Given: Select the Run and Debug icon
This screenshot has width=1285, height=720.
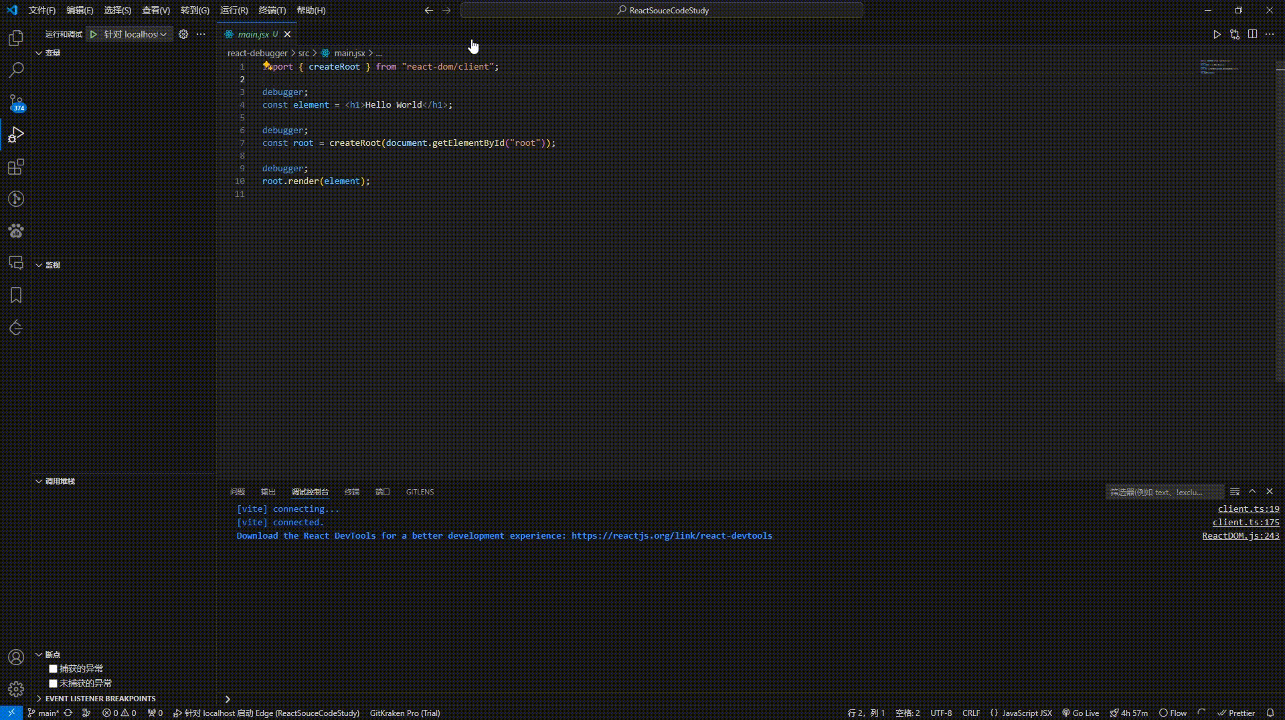Looking at the screenshot, I should [15, 134].
